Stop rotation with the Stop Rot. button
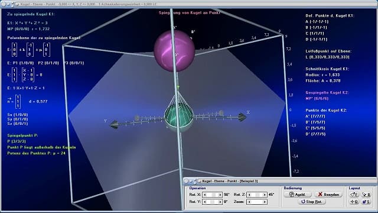 [x=312, y=202]
